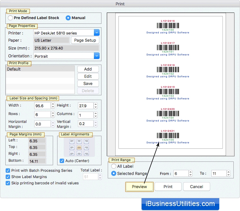Adjust the Vertical Margin stepper
The height and width of the screenshot is (211, 240).
tap(96, 124)
